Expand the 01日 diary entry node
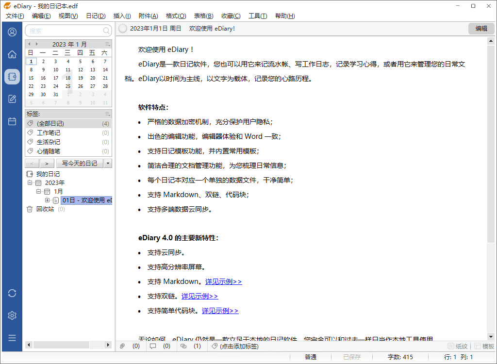497x364 pixels. pos(47,200)
